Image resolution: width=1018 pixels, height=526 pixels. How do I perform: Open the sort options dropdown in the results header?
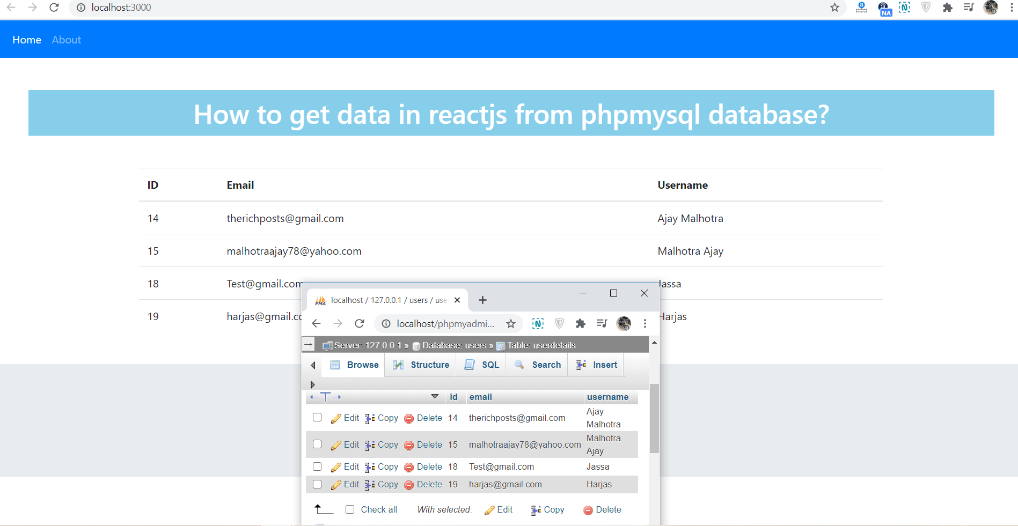(435, 397)
